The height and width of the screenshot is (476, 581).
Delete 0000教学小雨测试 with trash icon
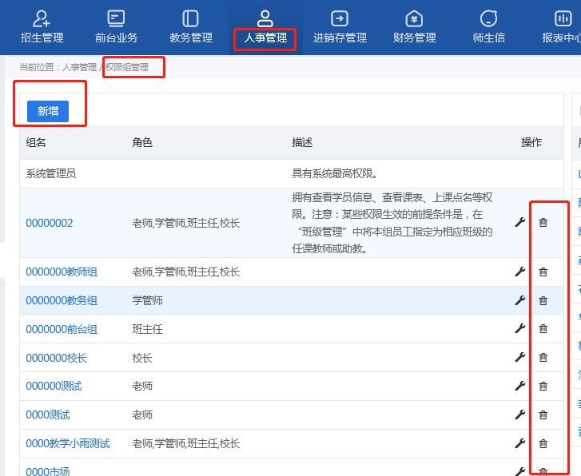543,443
